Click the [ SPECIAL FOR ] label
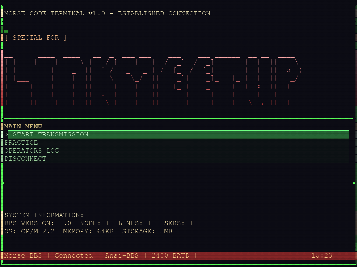Viewport: 357px width, 267px height. 36,38
